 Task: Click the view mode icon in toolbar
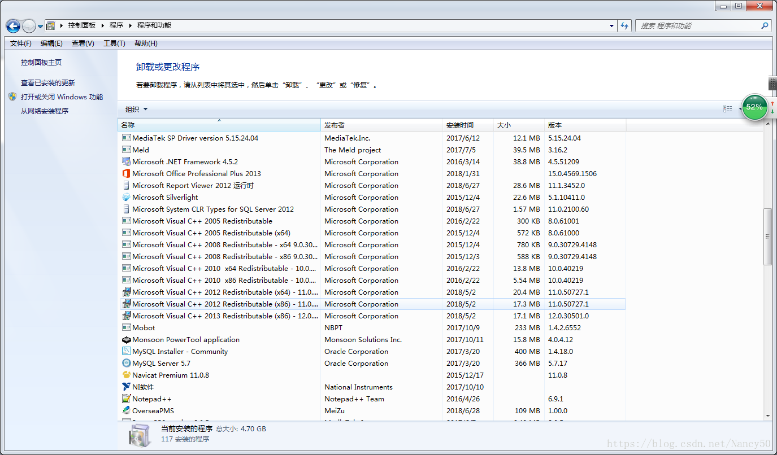pyautogui.click(x=728, y=109)
